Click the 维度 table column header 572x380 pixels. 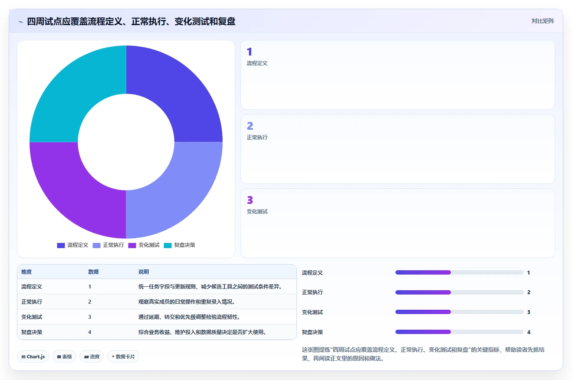(x=26, y=272)
